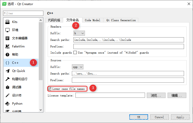This screenshot has height=123, width=193.
Task: Select the FakeVim icon
Action: (x=7, y=46)
